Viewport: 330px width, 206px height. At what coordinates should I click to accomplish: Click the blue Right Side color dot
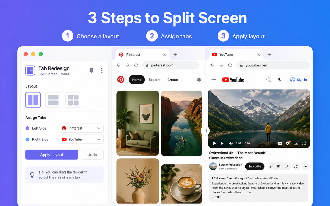(x=27, y=139)
